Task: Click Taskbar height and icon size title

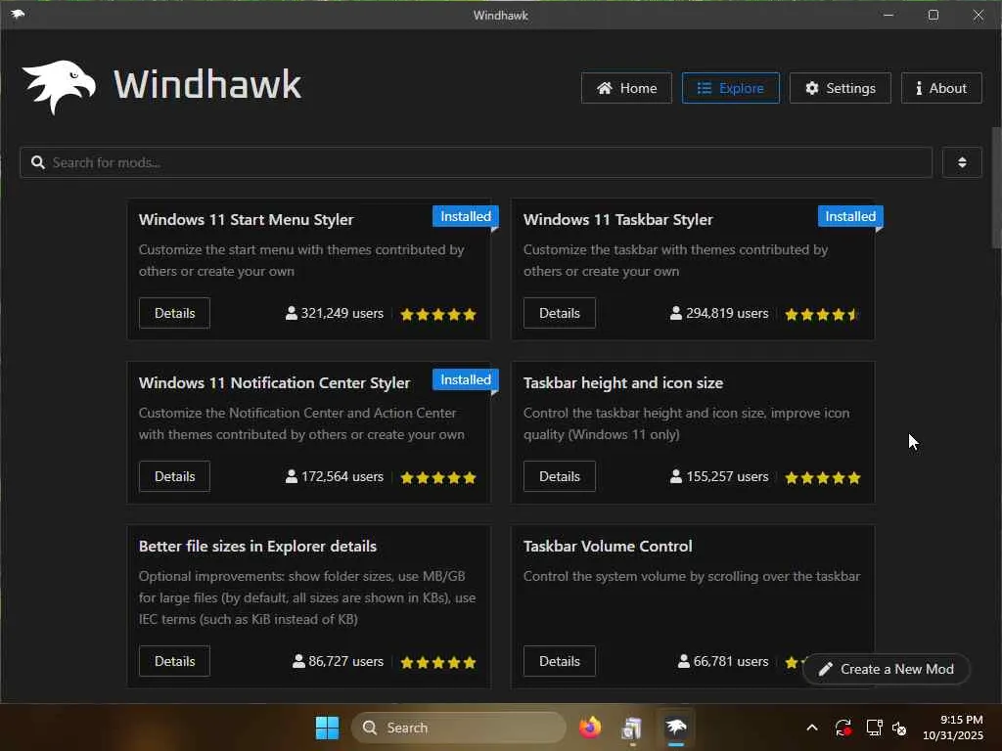Action: (623, 383)
